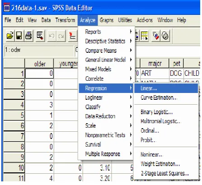The width and height of the screenshot is (202, 185).
Task: Choose Nonlinear... option
Action: 166,154
